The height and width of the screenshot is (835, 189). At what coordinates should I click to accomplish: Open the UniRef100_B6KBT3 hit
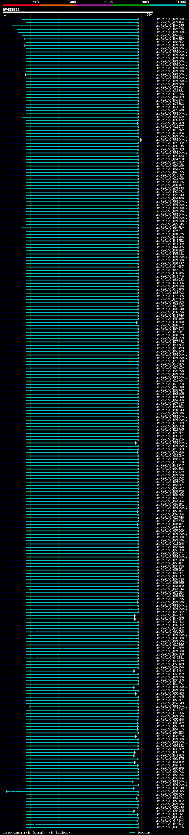169,329
